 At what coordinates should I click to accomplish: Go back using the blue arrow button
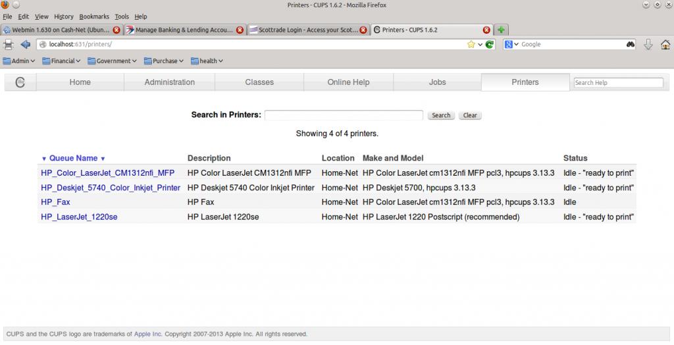coord(26,45)
